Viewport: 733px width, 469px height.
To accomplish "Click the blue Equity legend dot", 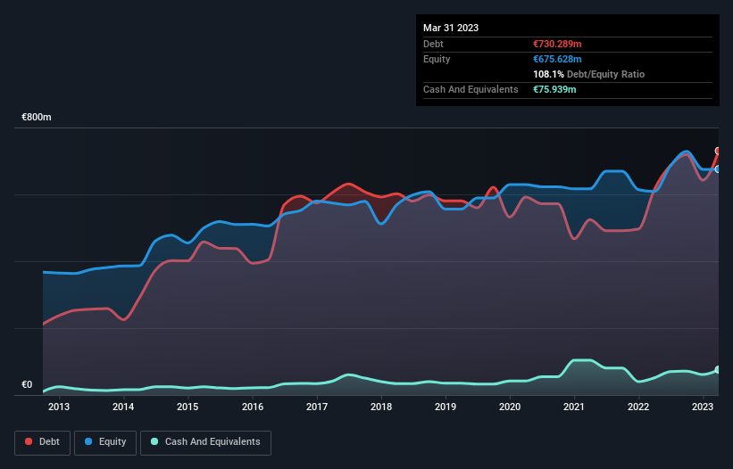I will coord(88,441).
